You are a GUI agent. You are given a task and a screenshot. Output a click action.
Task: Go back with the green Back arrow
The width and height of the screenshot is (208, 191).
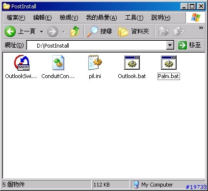[x=10, y=31]
